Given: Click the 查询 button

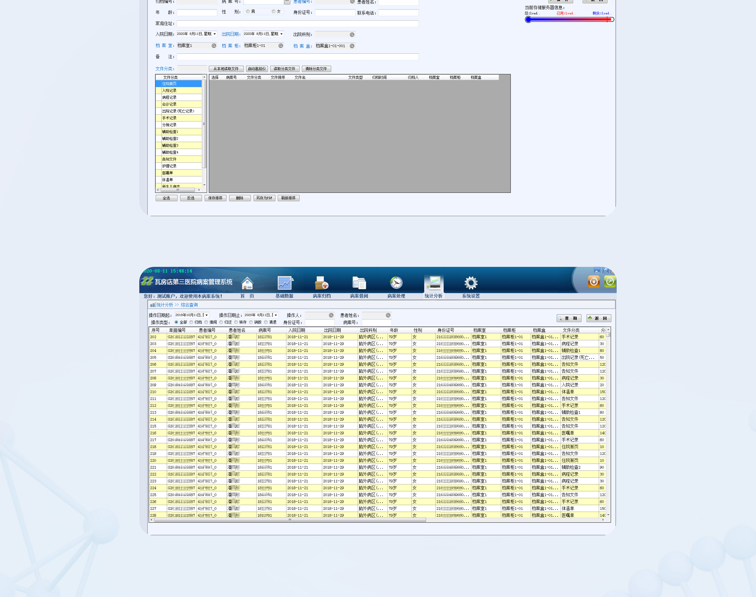Looking at the screenshot, I should point(569,318).
